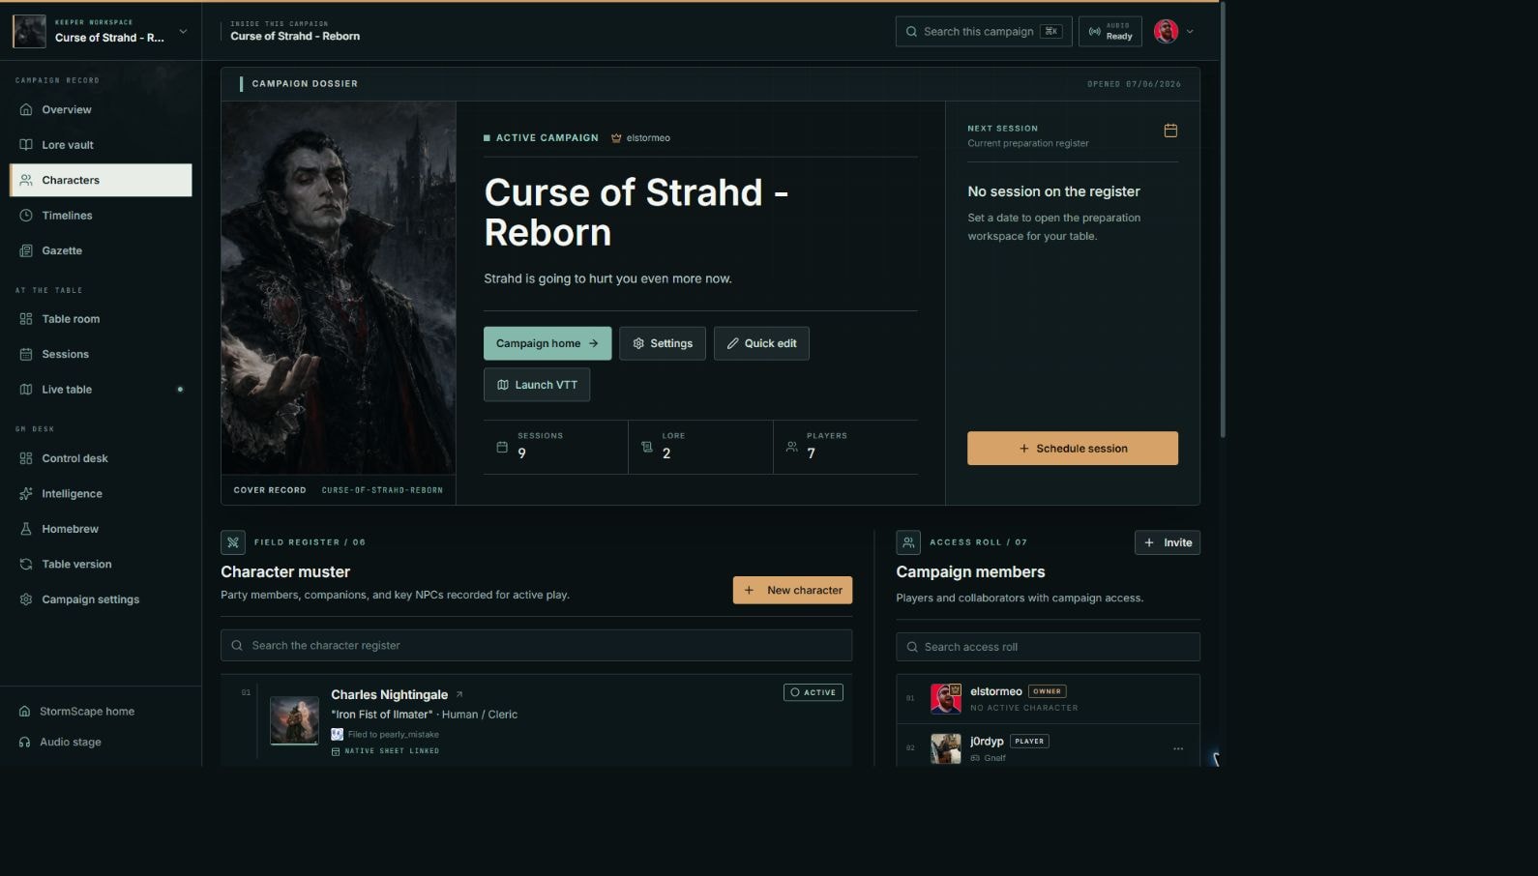The width and height of the screenshot is (1538, 876).
Task: Click the Audio Ready status button
Action: (x=1109, y=31)
